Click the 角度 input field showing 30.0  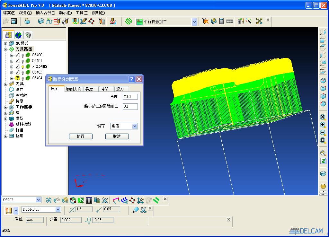[130, 97]
